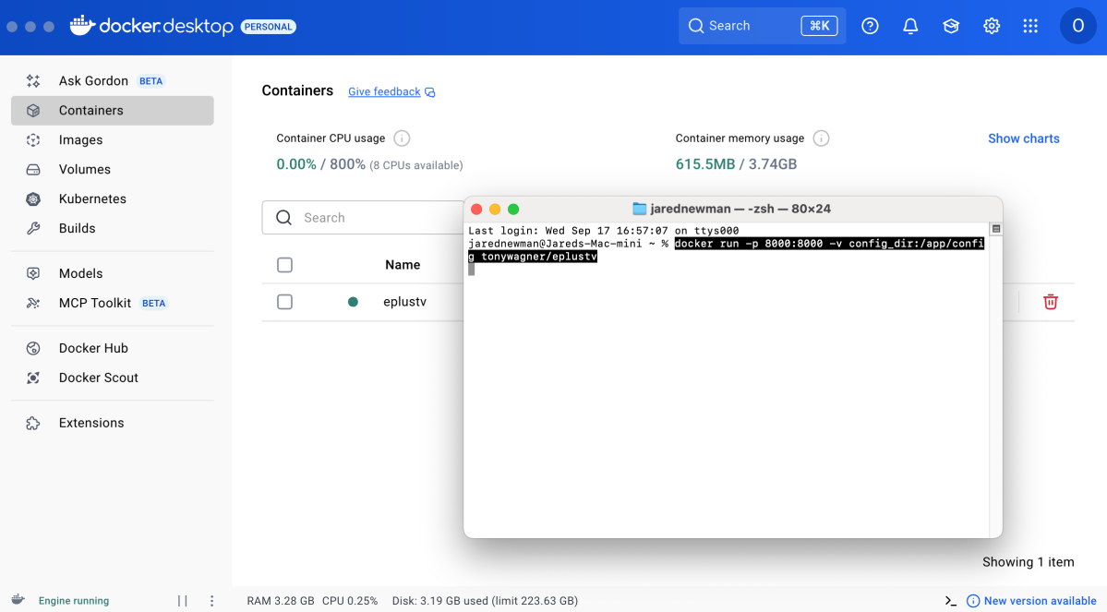Screen dimensions: 1107x612
Task: Open Docker Hub section
Action: (113, 348)
